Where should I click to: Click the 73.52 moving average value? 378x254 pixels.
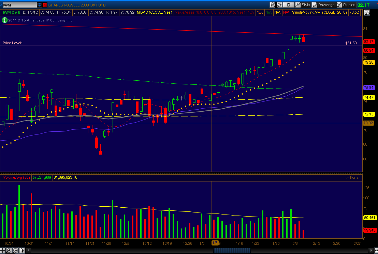(354, 12)
